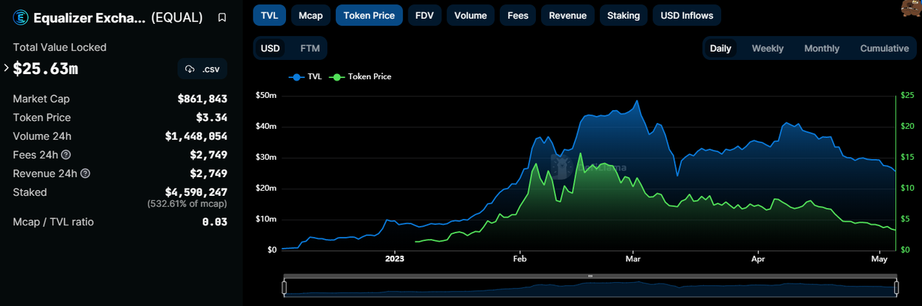Viewport: 922px width, 306px height.
Task: Open the Revenue 24h help icon
Action: [x=85, y=174]
